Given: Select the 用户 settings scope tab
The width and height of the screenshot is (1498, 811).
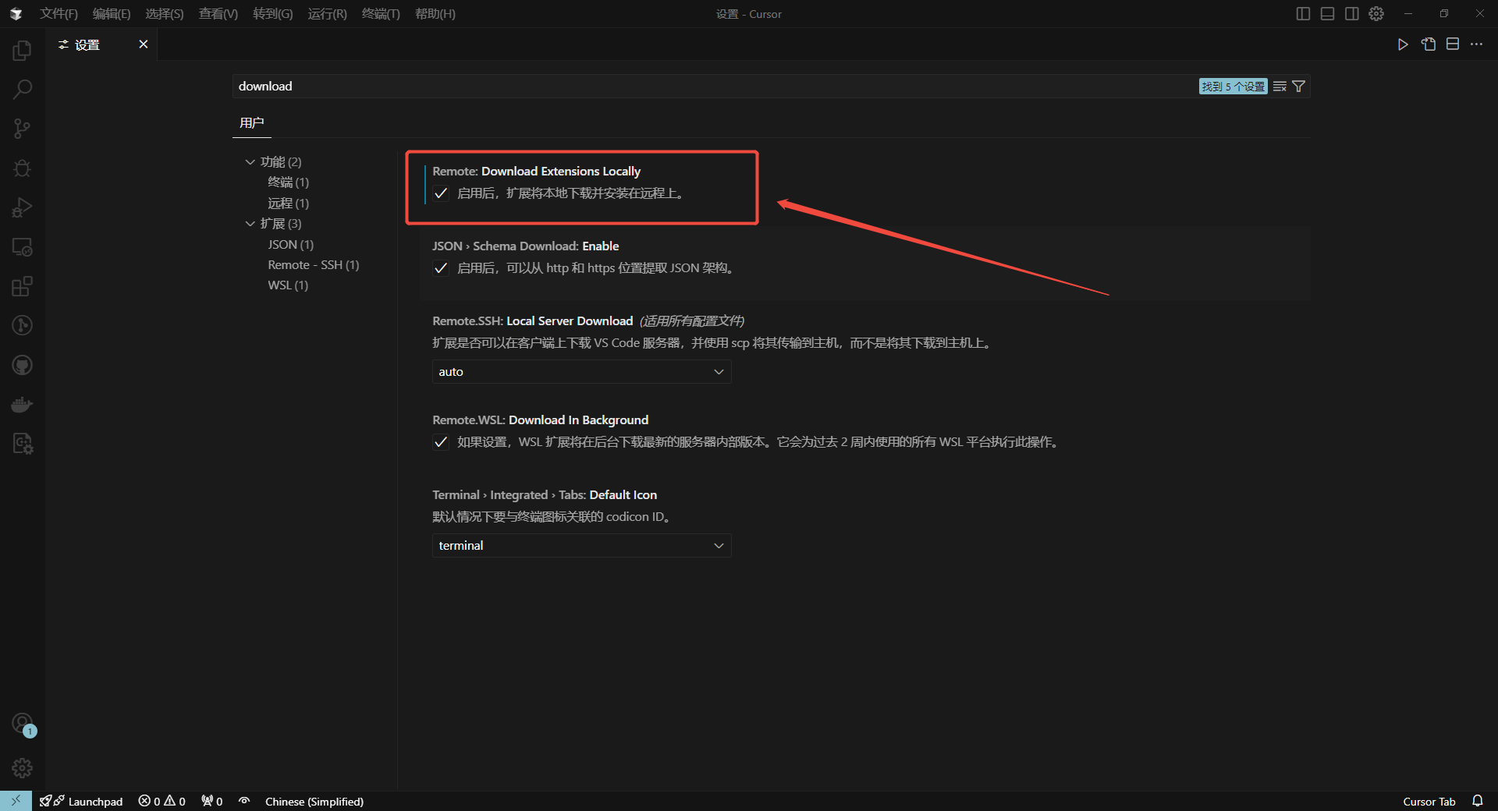Looking at the screenshot, I should (251, 123).
